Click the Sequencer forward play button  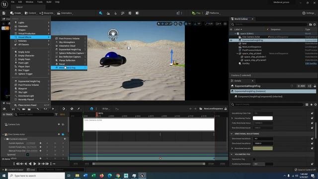coord(35,164)
